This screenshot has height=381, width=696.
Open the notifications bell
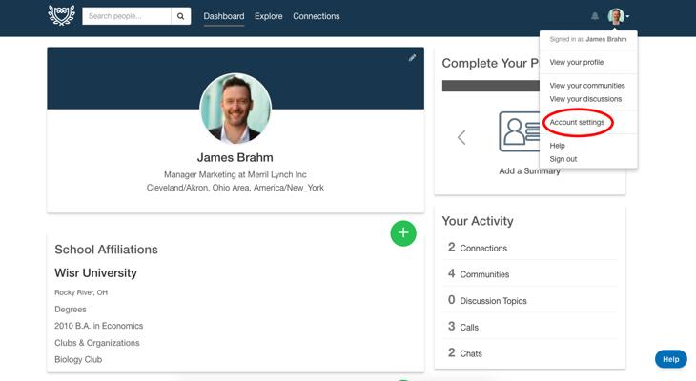pos(595,16)
